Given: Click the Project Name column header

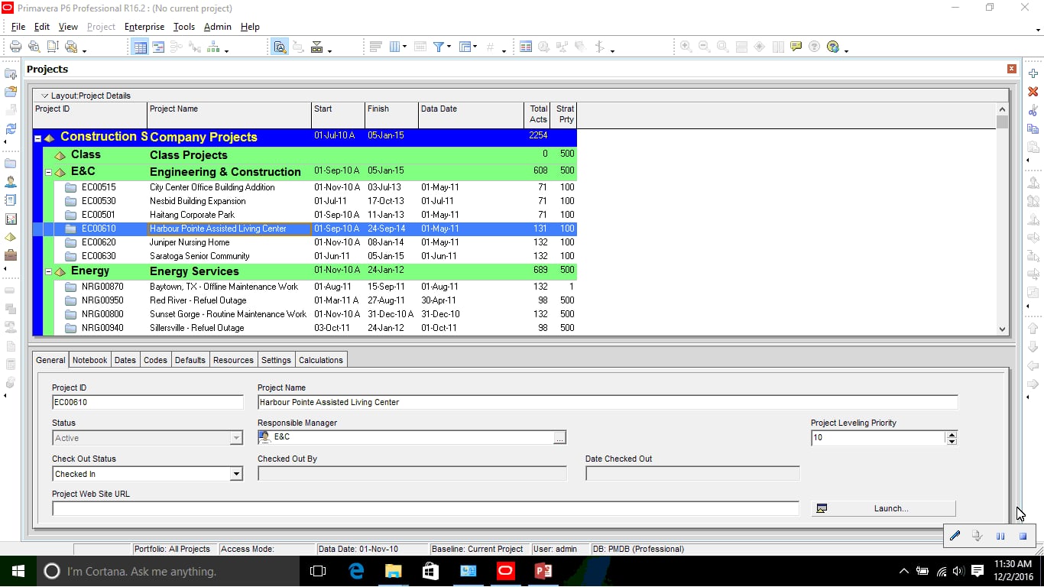Looking at the screenshot, I should [x=229, y=115].
